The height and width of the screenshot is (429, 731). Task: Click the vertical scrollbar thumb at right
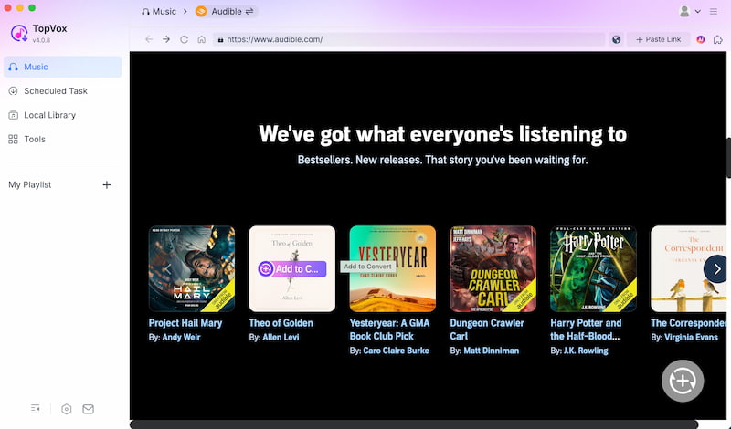[728, 157]
